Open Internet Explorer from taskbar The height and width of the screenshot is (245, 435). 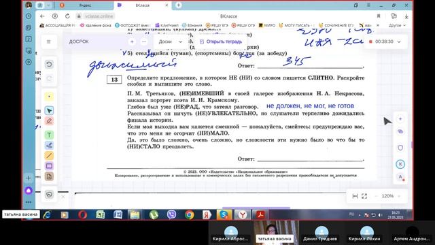pyautogui.click(x=47, y=215)
